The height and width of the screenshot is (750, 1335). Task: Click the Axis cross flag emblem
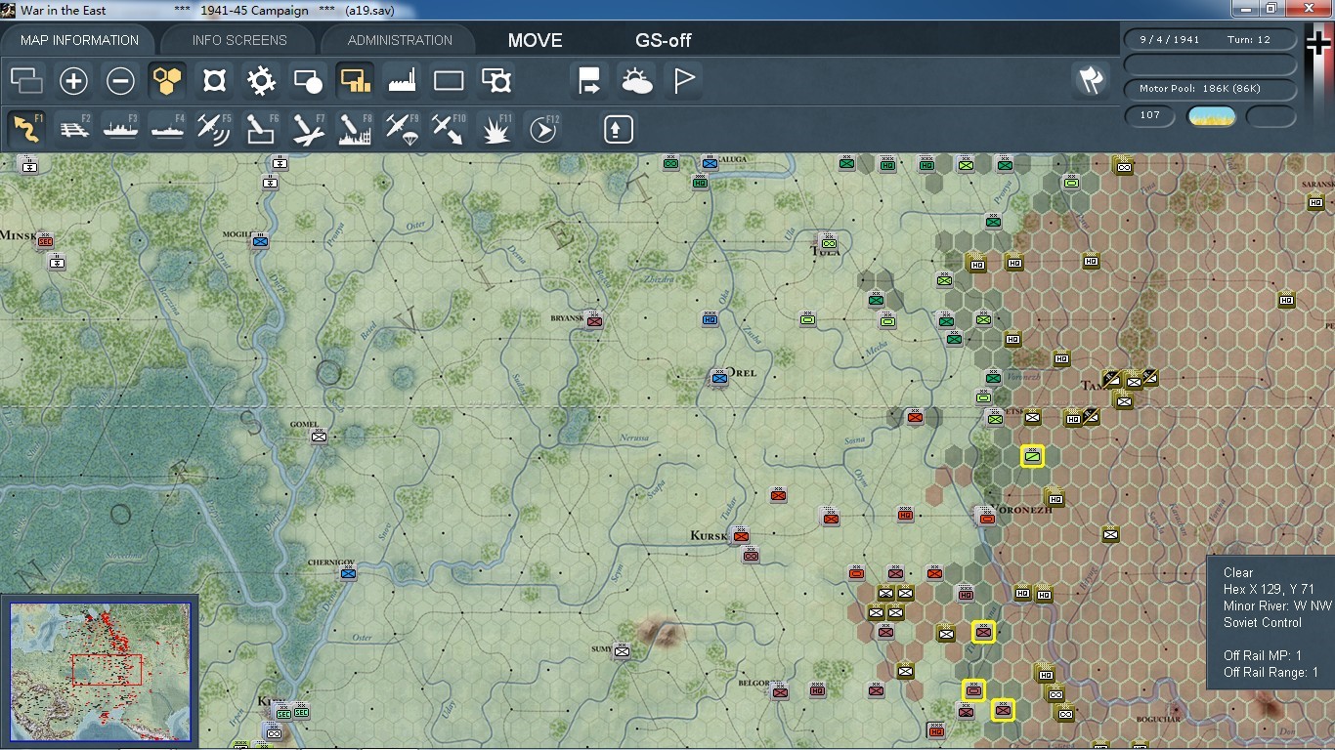tap(1318, 45)
